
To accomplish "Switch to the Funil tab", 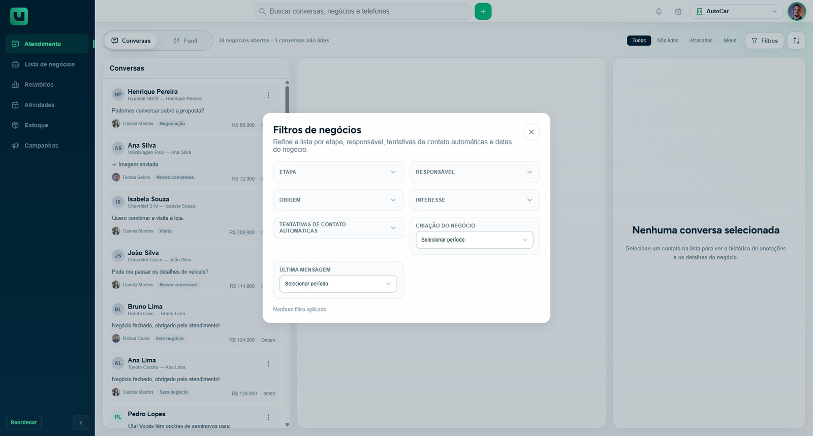I will (x=185, y=41).
